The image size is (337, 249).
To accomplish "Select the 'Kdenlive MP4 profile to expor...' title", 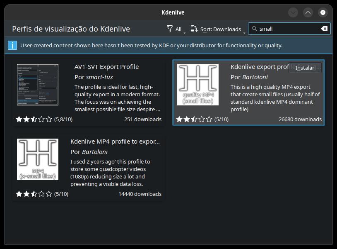I will [115, 142].
